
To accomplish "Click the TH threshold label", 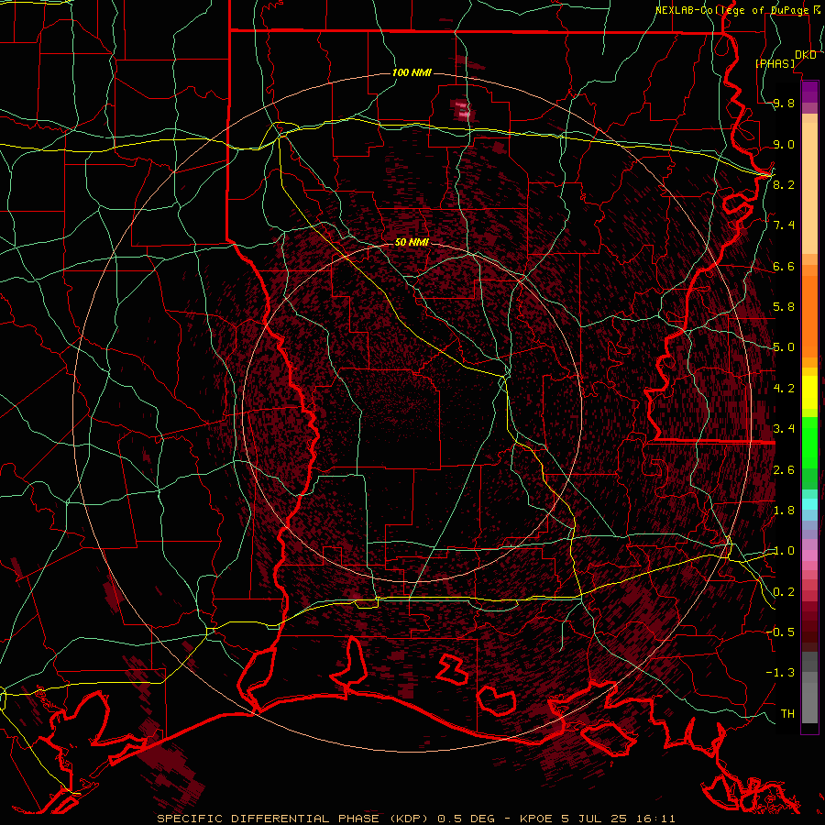I will [x=787, y=713].
